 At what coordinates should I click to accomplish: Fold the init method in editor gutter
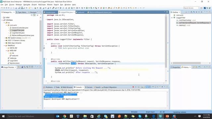click(x=46, y=44)
